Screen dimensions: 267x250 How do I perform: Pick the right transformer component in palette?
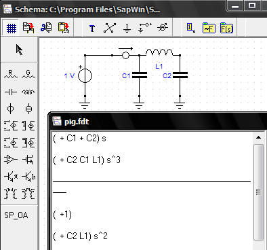tap(28, 194)
